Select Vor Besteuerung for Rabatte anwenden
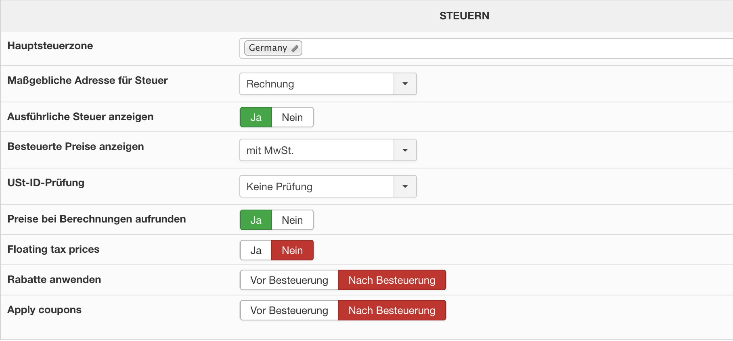 tap(289, 280)
